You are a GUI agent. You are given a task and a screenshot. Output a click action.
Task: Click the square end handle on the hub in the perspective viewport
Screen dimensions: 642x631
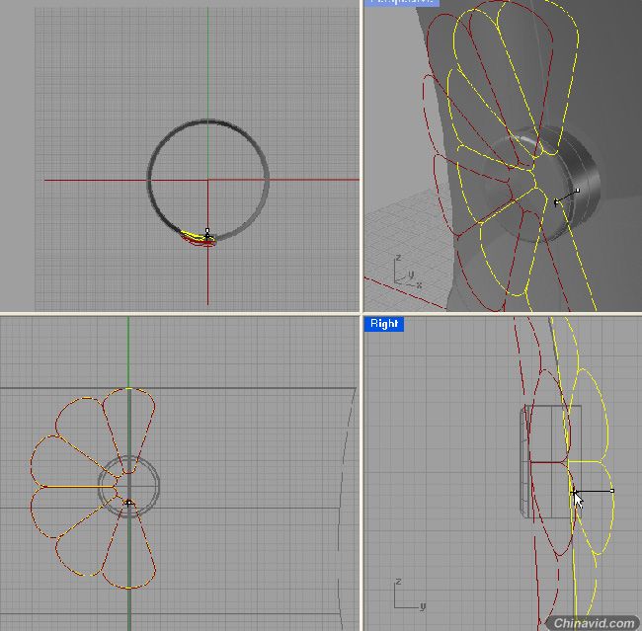pos(578,191)
